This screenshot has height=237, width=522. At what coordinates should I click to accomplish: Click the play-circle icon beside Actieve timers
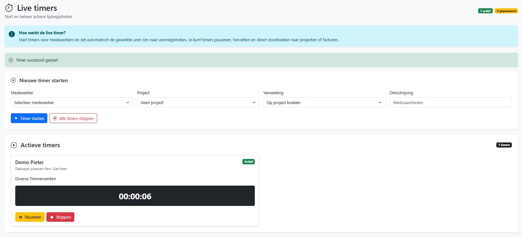point(14,145)
